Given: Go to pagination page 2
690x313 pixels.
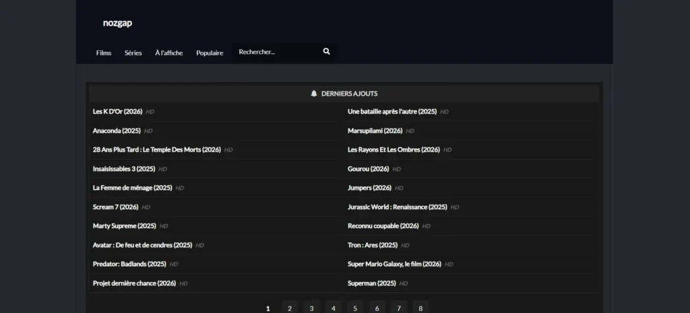Looking at the screenshot, I should point(290,308).
